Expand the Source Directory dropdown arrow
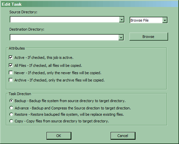 [122, 20]
